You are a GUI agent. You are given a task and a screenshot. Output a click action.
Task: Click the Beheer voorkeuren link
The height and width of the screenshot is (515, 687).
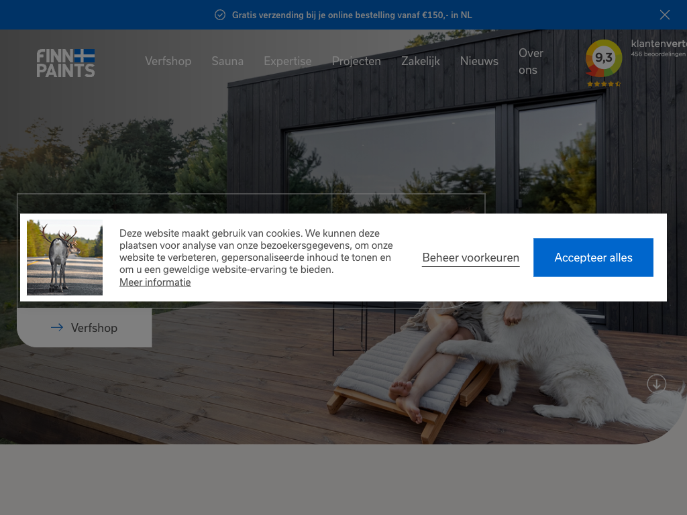click(x=470, y=257)
